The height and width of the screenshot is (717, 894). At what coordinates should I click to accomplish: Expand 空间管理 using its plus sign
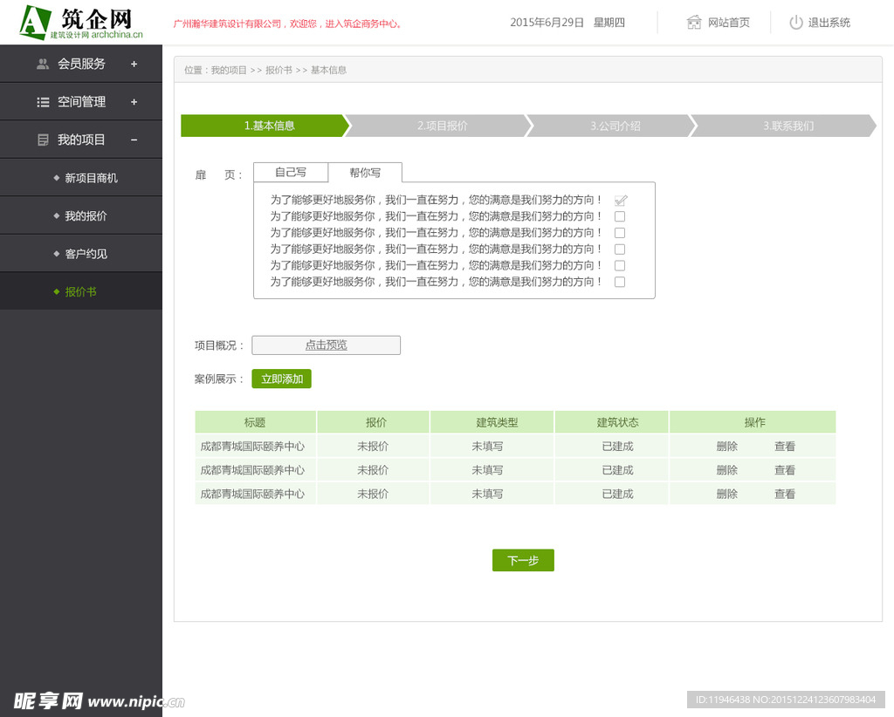click(x=134, y=102)
